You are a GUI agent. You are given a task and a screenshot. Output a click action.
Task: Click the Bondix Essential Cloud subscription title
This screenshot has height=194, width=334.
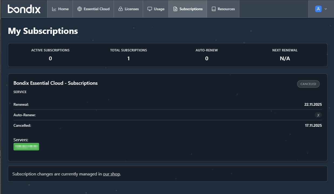[56, 83]
